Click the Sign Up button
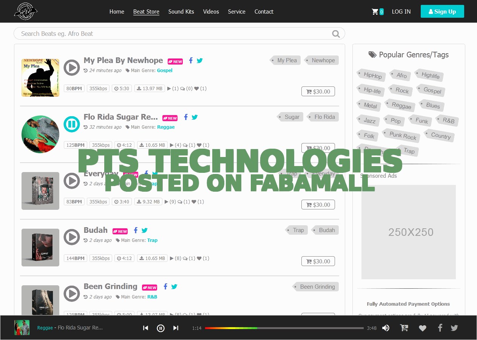 (442, 11)
